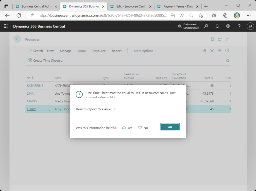Viewport: 256px width, 191px height.
Task: Switch to Payment Terms tab
Action: pyautogui.click(x=178, y=6)
